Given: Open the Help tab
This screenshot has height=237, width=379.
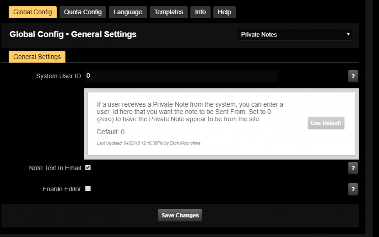Looking at the screenshot, I should click(x=224, y=12).
